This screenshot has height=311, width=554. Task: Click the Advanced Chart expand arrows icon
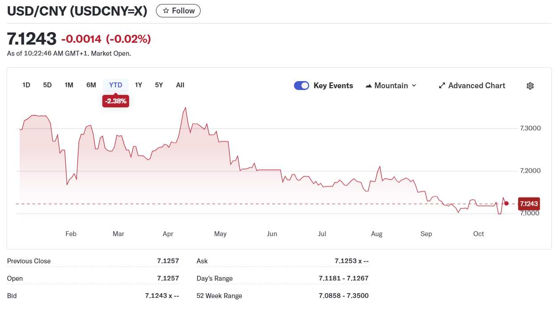[x=442, y=86]
